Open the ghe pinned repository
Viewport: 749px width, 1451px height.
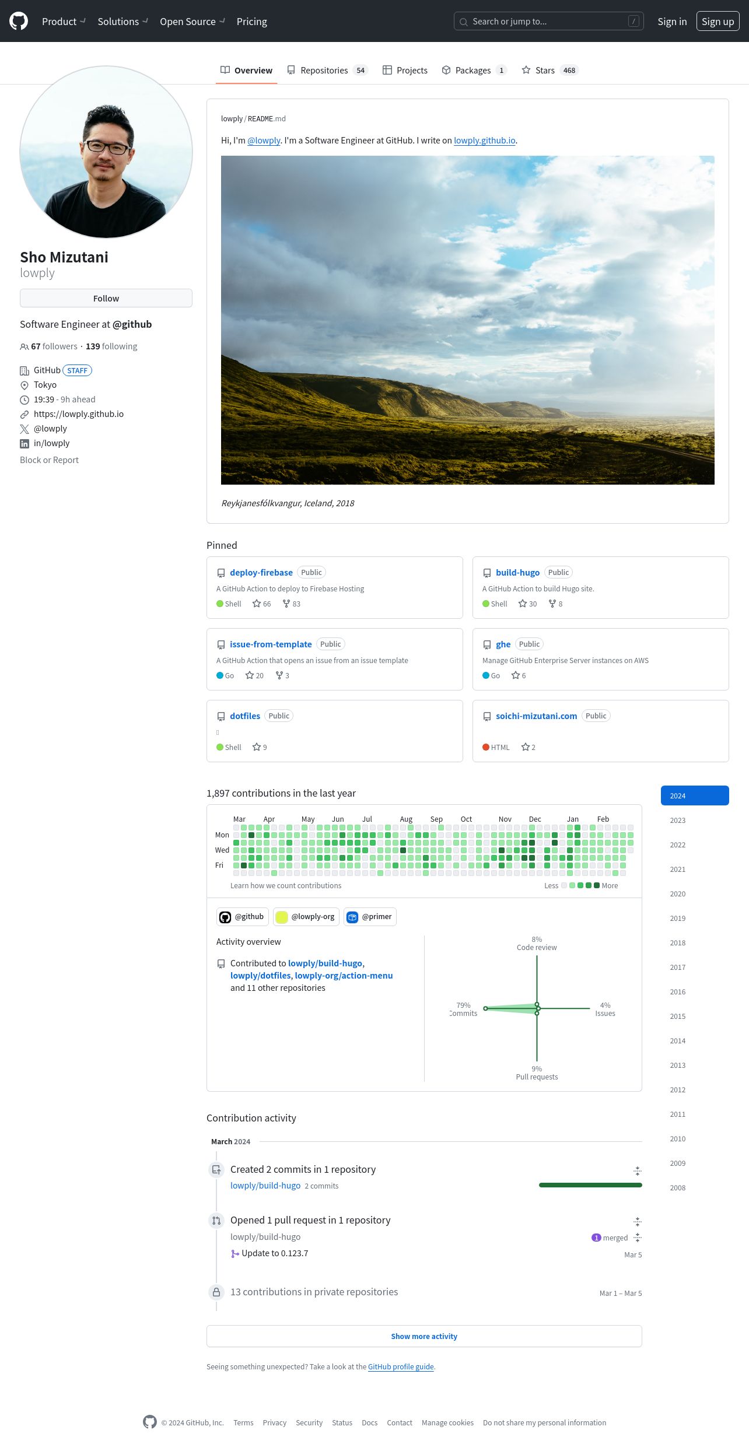(503, 644)
